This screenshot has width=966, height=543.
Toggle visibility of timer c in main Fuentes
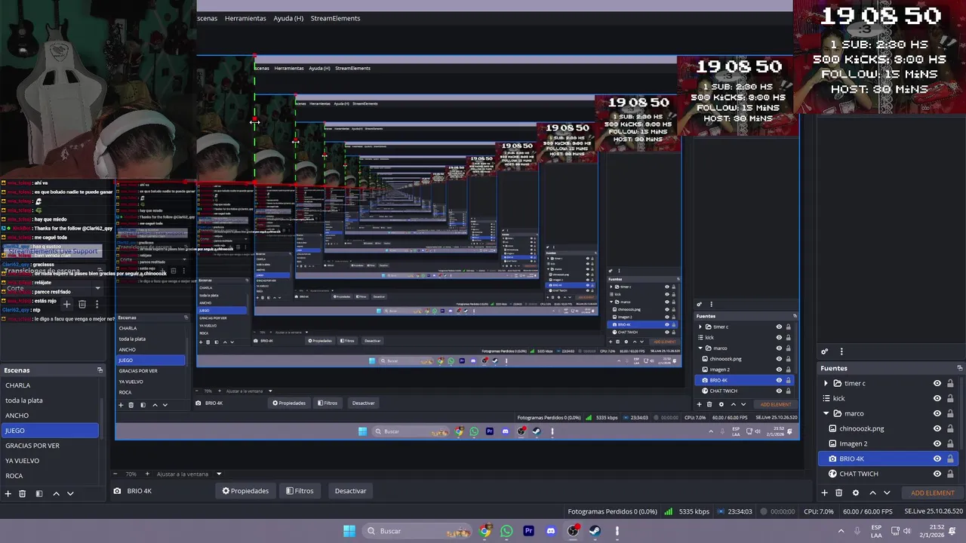[937, 383]
